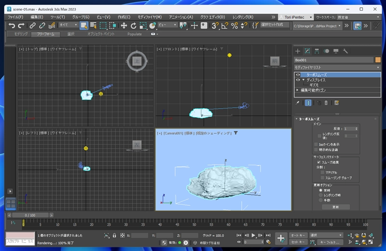
Task: Open the ワークスペース 既定値 dropdown
Action: (358, 17)
